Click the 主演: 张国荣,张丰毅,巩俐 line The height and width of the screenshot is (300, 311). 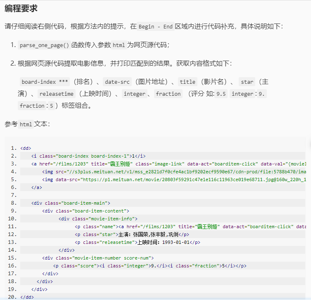[132, 234]
